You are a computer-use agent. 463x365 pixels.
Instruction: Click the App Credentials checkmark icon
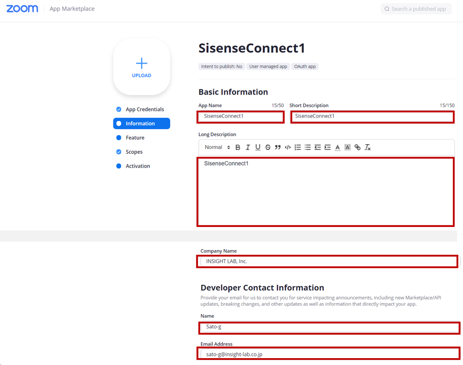click(119, 109)
